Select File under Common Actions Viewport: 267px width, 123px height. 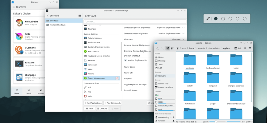(101, 92)
